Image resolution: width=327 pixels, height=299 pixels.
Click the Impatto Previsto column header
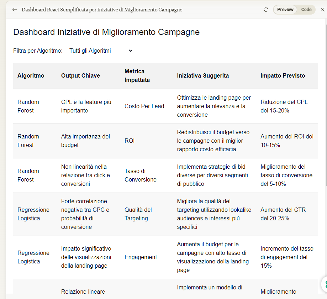[x=283, y=75]
